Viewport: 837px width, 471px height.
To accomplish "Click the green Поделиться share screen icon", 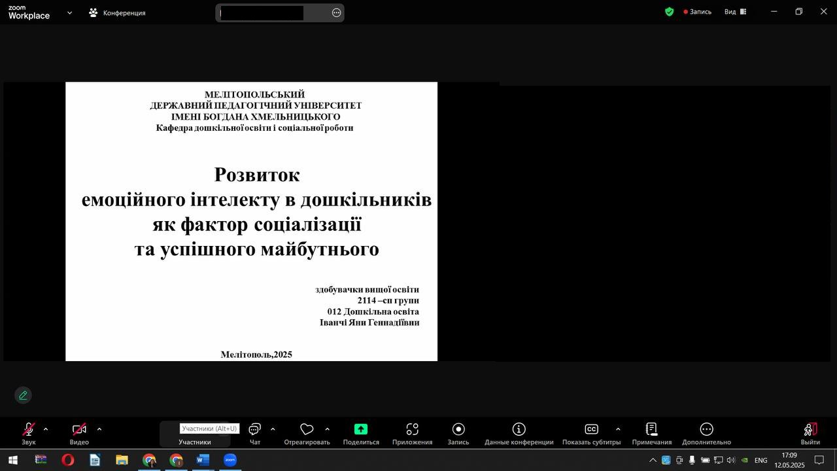I will [361, 429].
